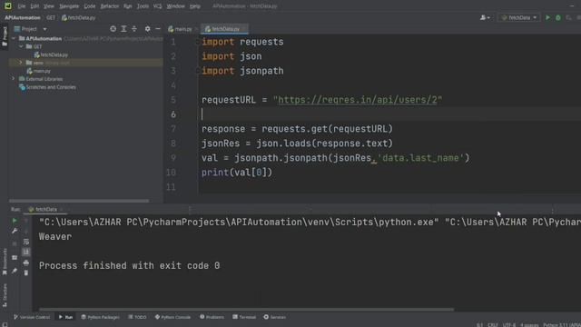Open the VCS menu
This screenshot has width=581, height=327.
pyautogui.click(x=157, y=6)
